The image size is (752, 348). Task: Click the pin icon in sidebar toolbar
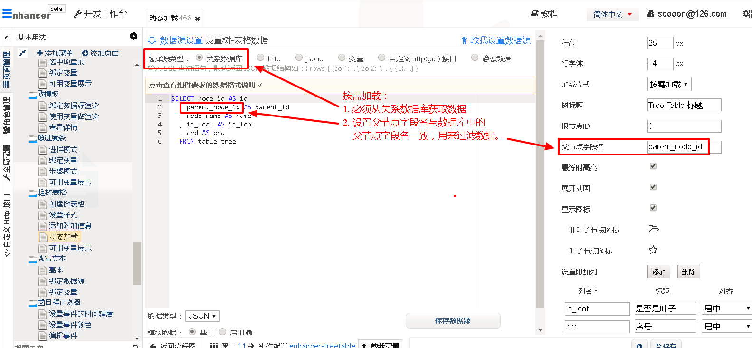pos(23,53)
